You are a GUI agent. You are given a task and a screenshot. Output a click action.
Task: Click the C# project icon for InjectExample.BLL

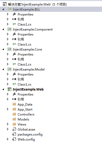[9, 9]
